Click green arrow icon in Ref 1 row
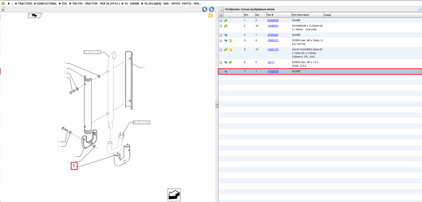 (x=226, y=20)
